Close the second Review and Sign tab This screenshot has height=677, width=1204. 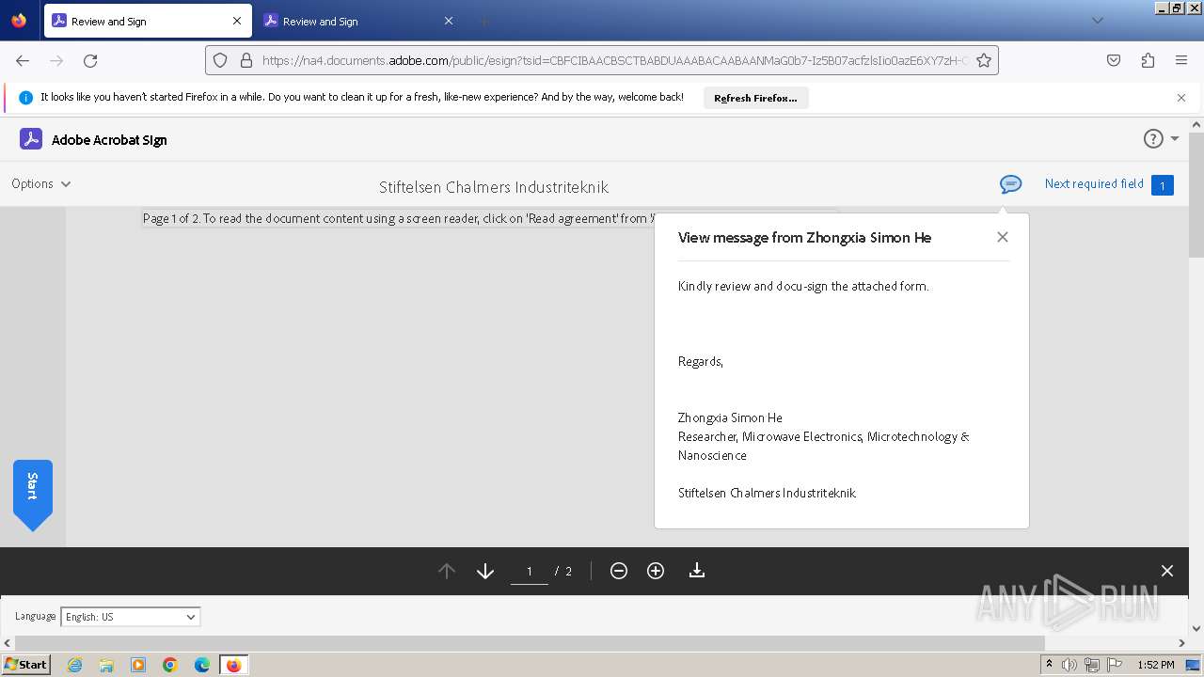(449, 21)
